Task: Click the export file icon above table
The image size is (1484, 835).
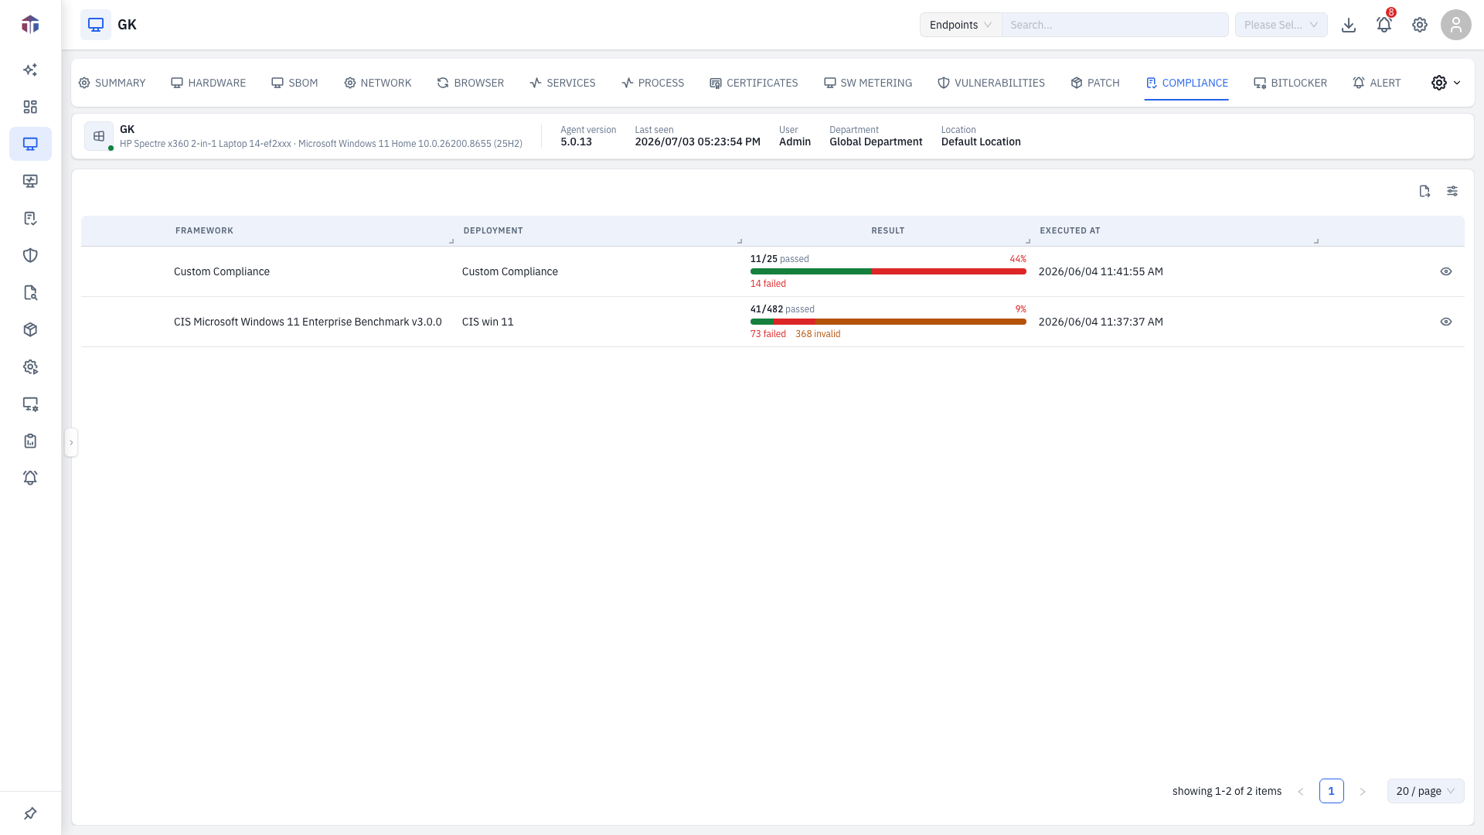Action: click(x=1424, y=191)
